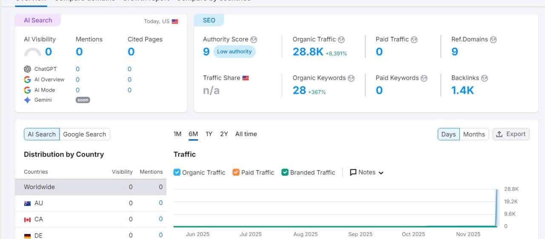Click the Gemini sparkle icon

point(27,100)
